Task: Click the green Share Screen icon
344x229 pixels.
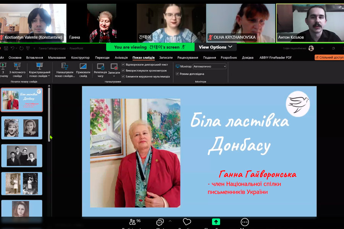Action: [x=216, y=222]
